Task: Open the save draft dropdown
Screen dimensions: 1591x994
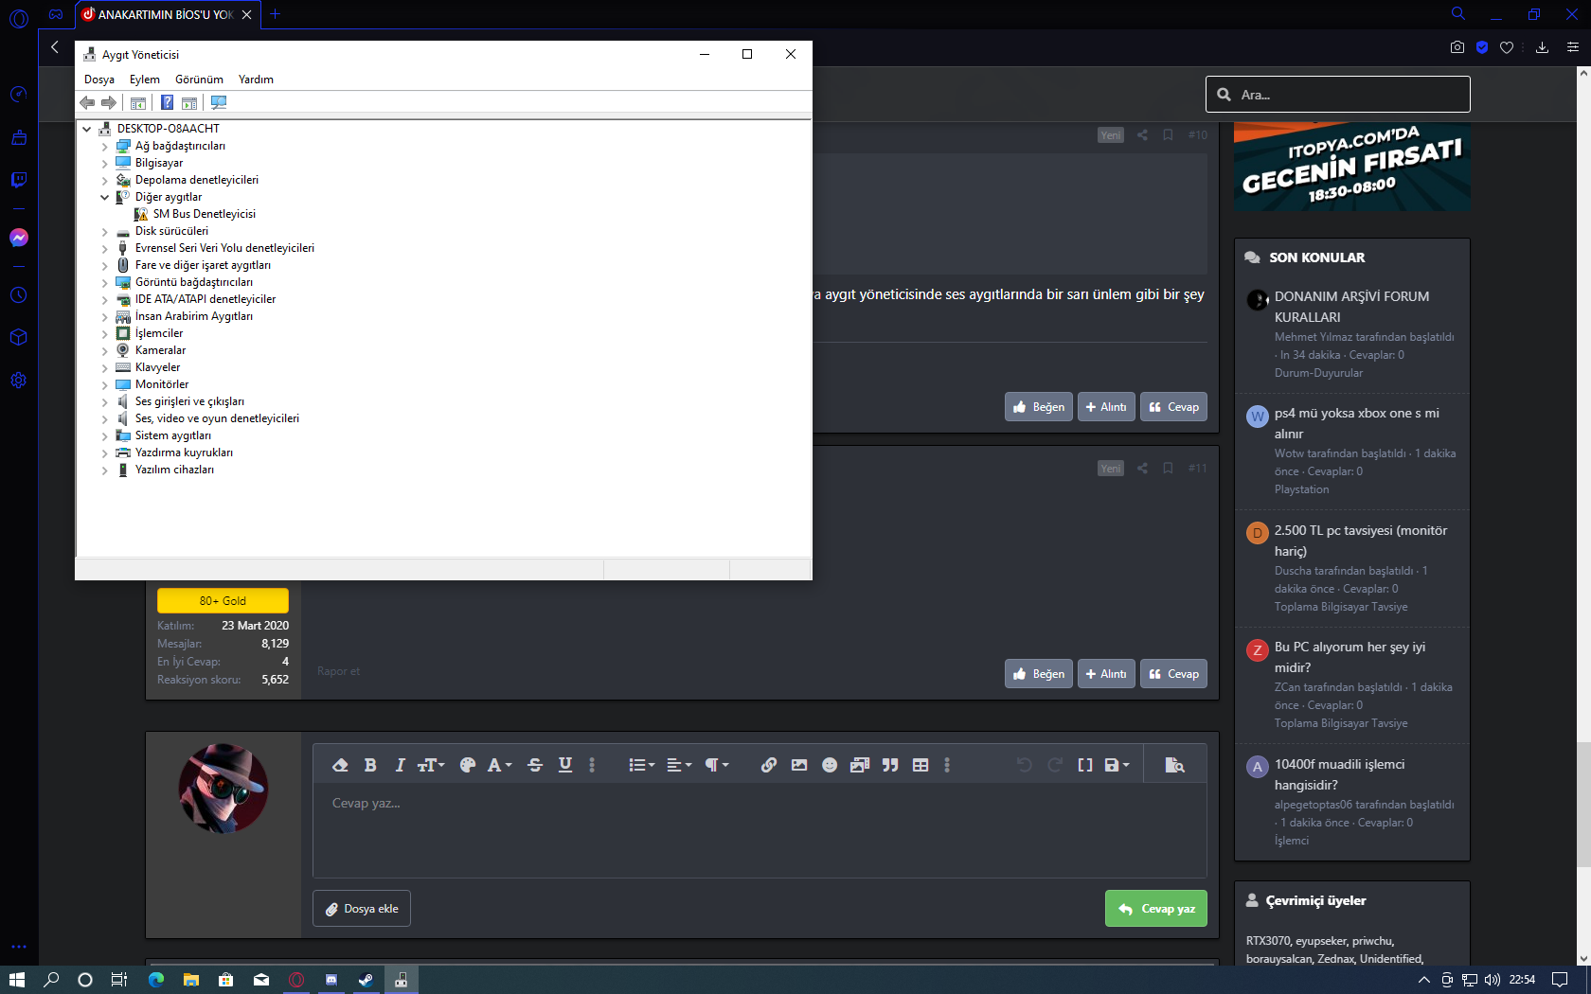Action: tap(1117, 765)
